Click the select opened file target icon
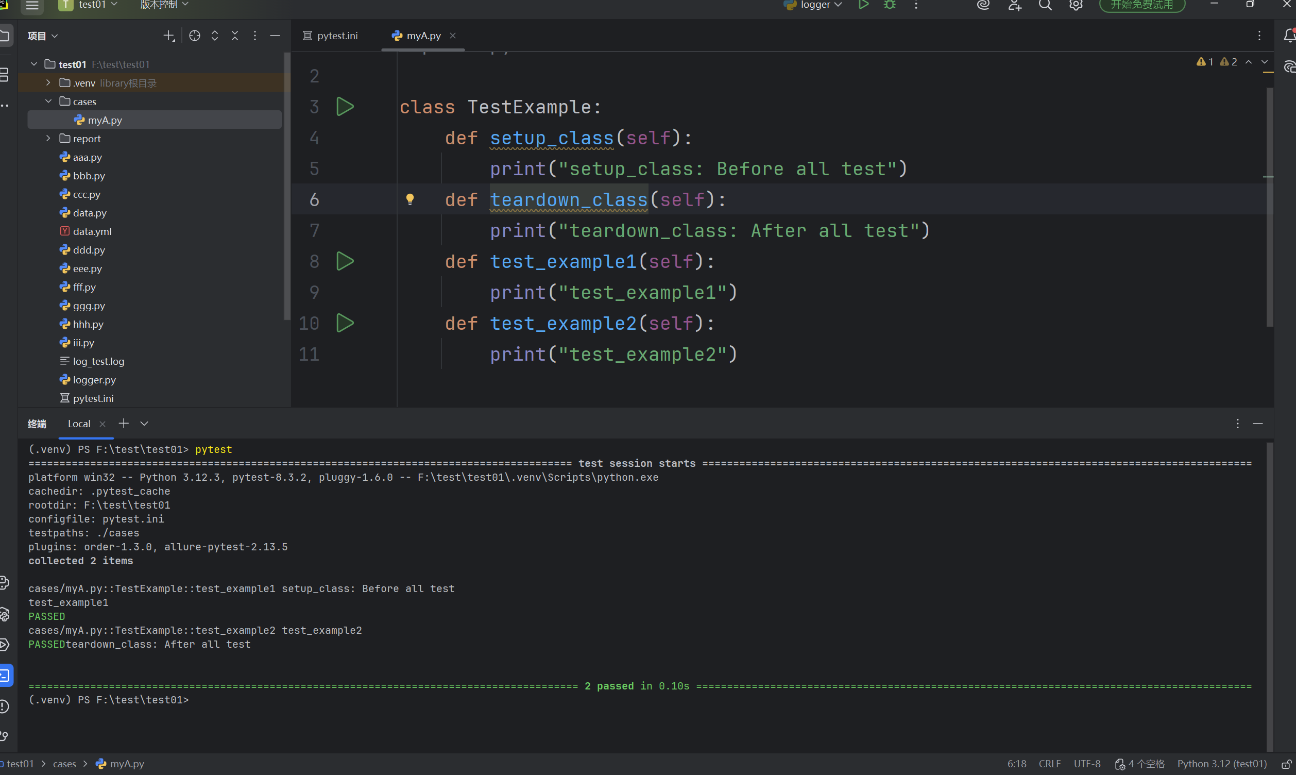1296x775 pixels. tap(195, 36)
